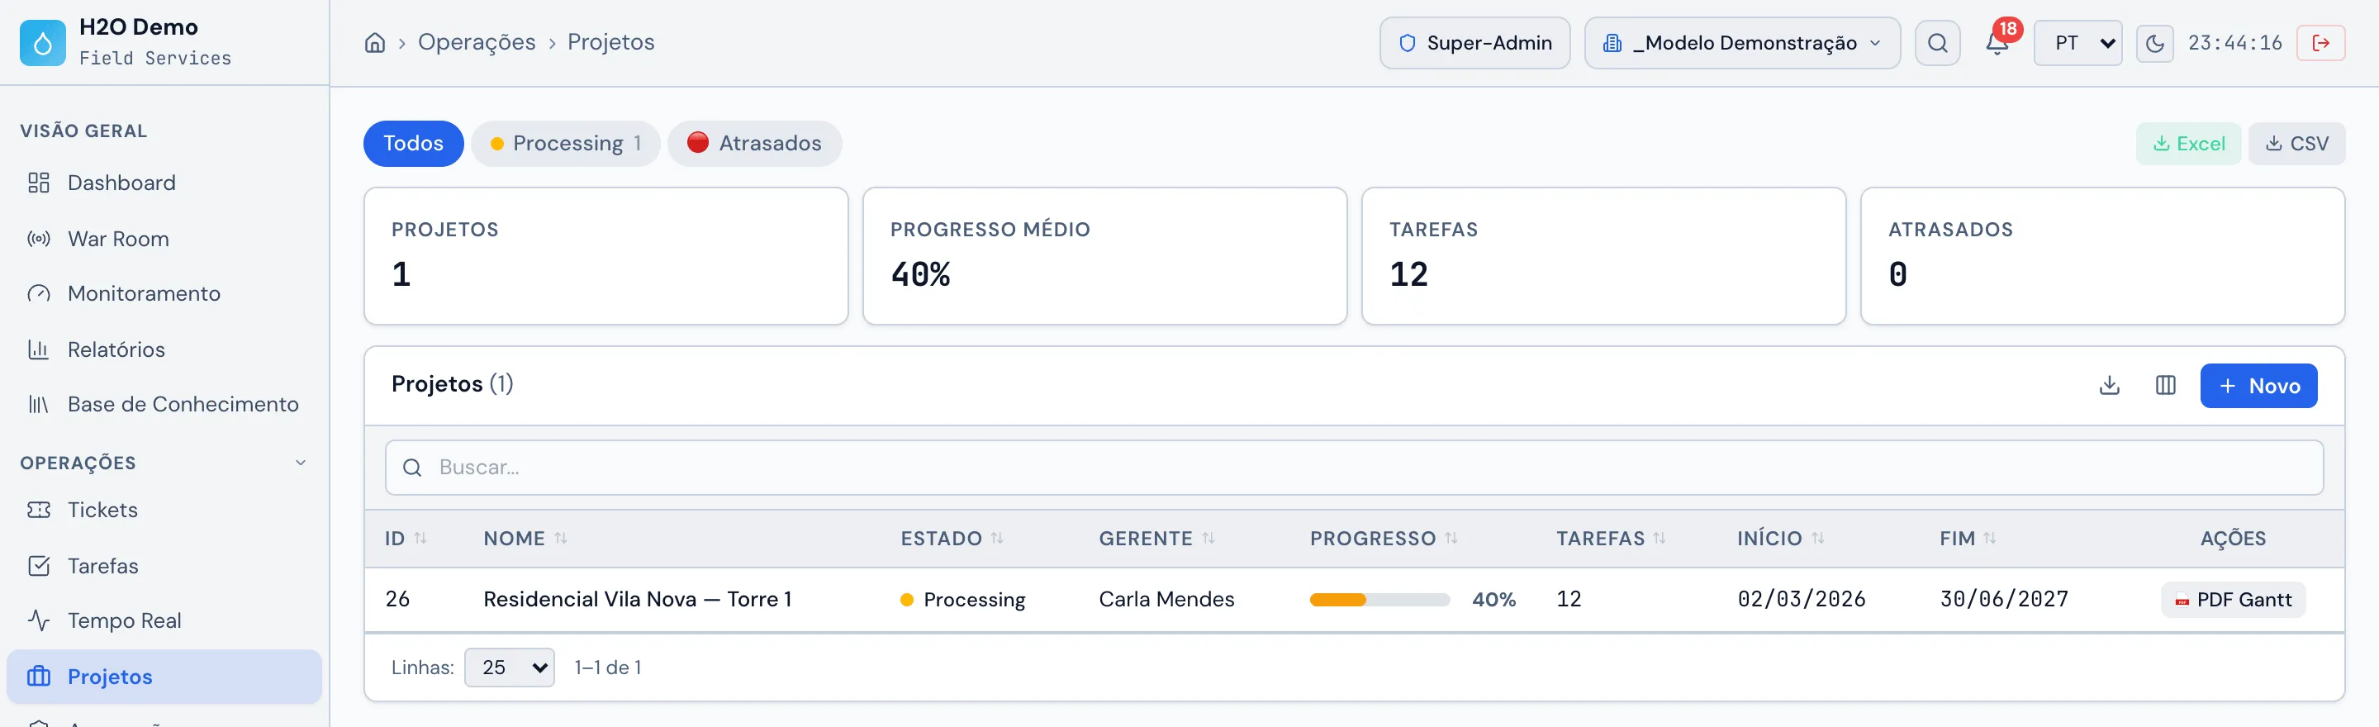Open the global search magnifier button

point(1938,42)
